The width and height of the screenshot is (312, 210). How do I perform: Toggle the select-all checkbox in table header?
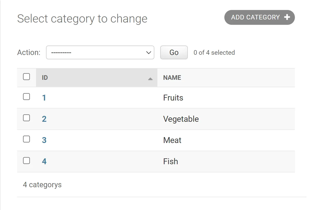click(27, 77)
